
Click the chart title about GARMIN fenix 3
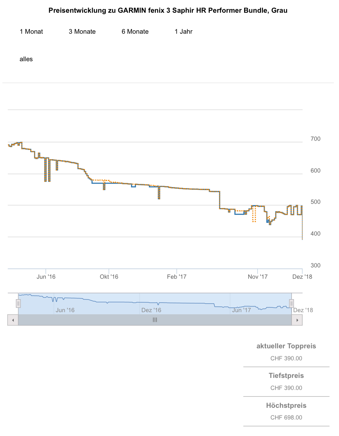point(168,11)
